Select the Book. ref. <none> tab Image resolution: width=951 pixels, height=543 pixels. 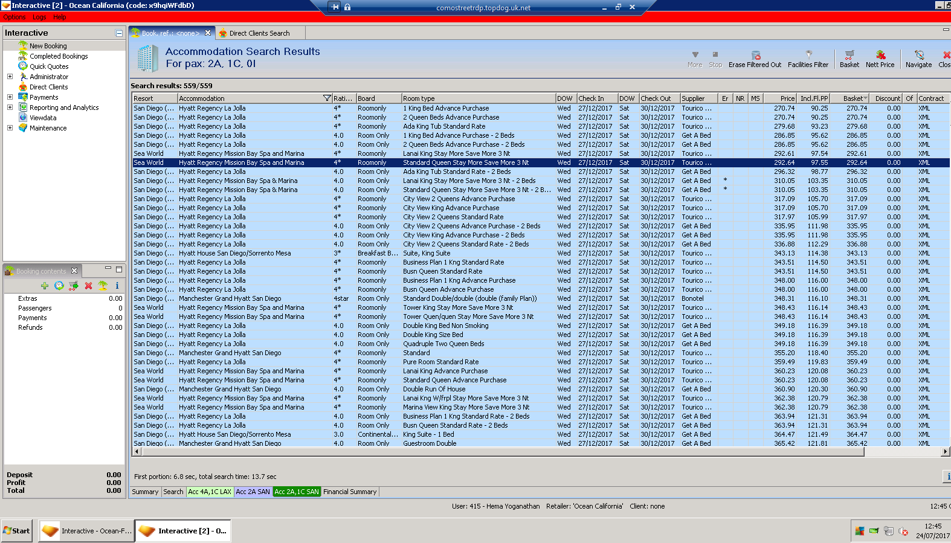coord(171,33)
